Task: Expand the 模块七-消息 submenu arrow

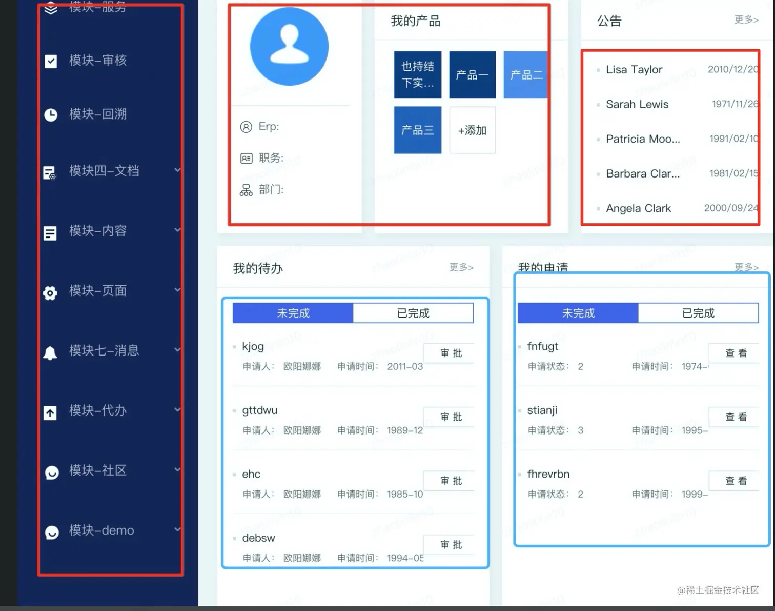Action: coord(177,350)
